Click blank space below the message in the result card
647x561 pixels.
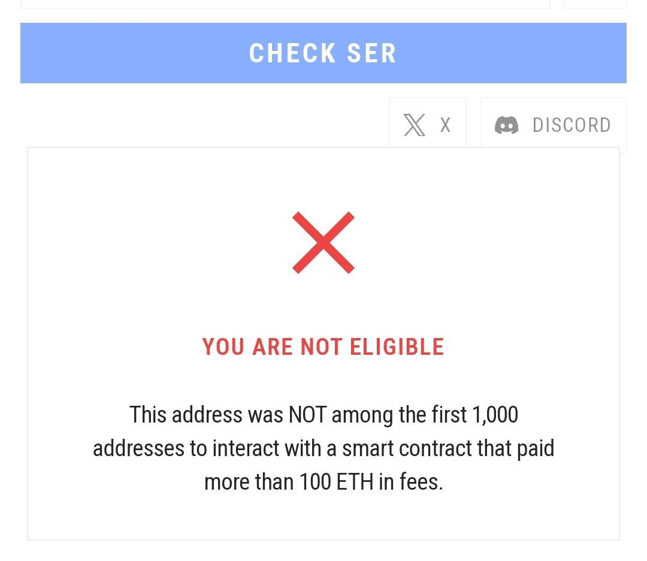323,518
